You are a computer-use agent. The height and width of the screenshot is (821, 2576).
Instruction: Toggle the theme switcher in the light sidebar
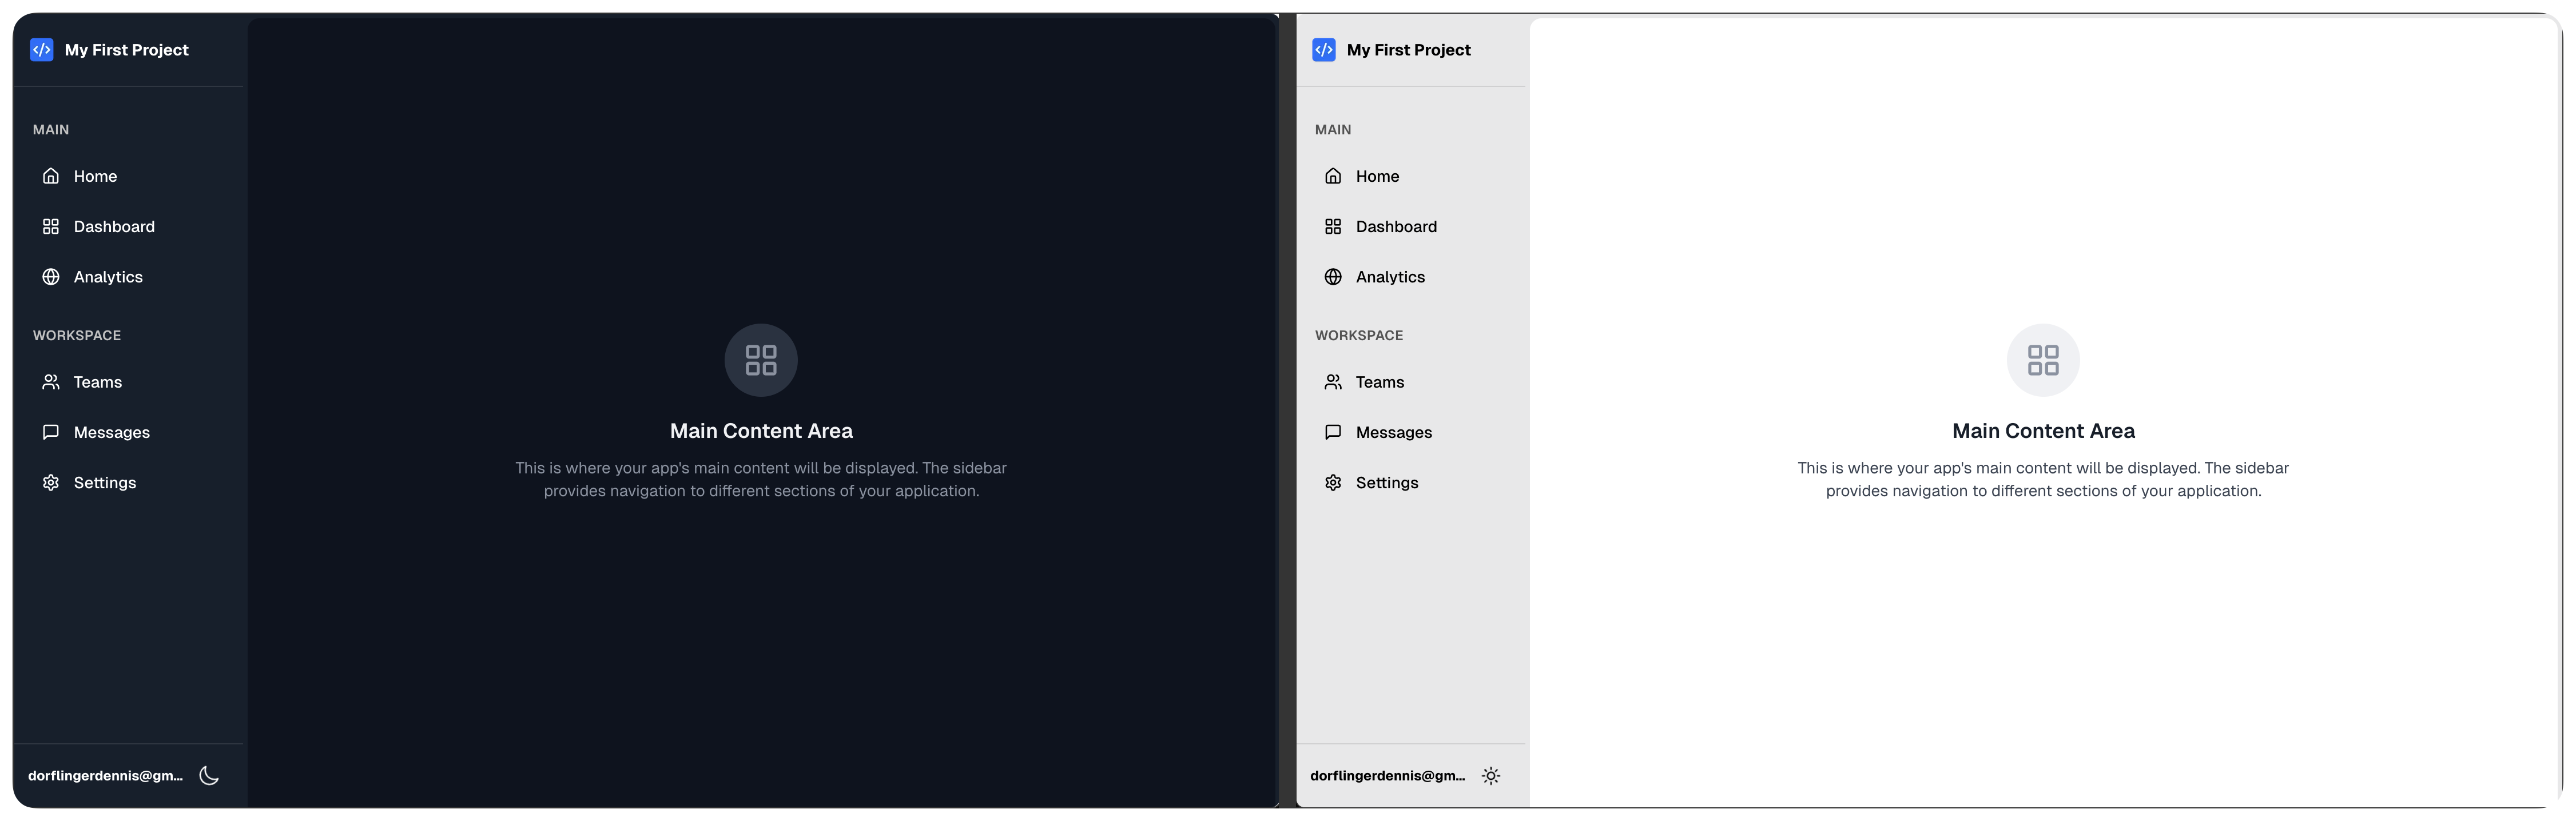coord(1491,775)
